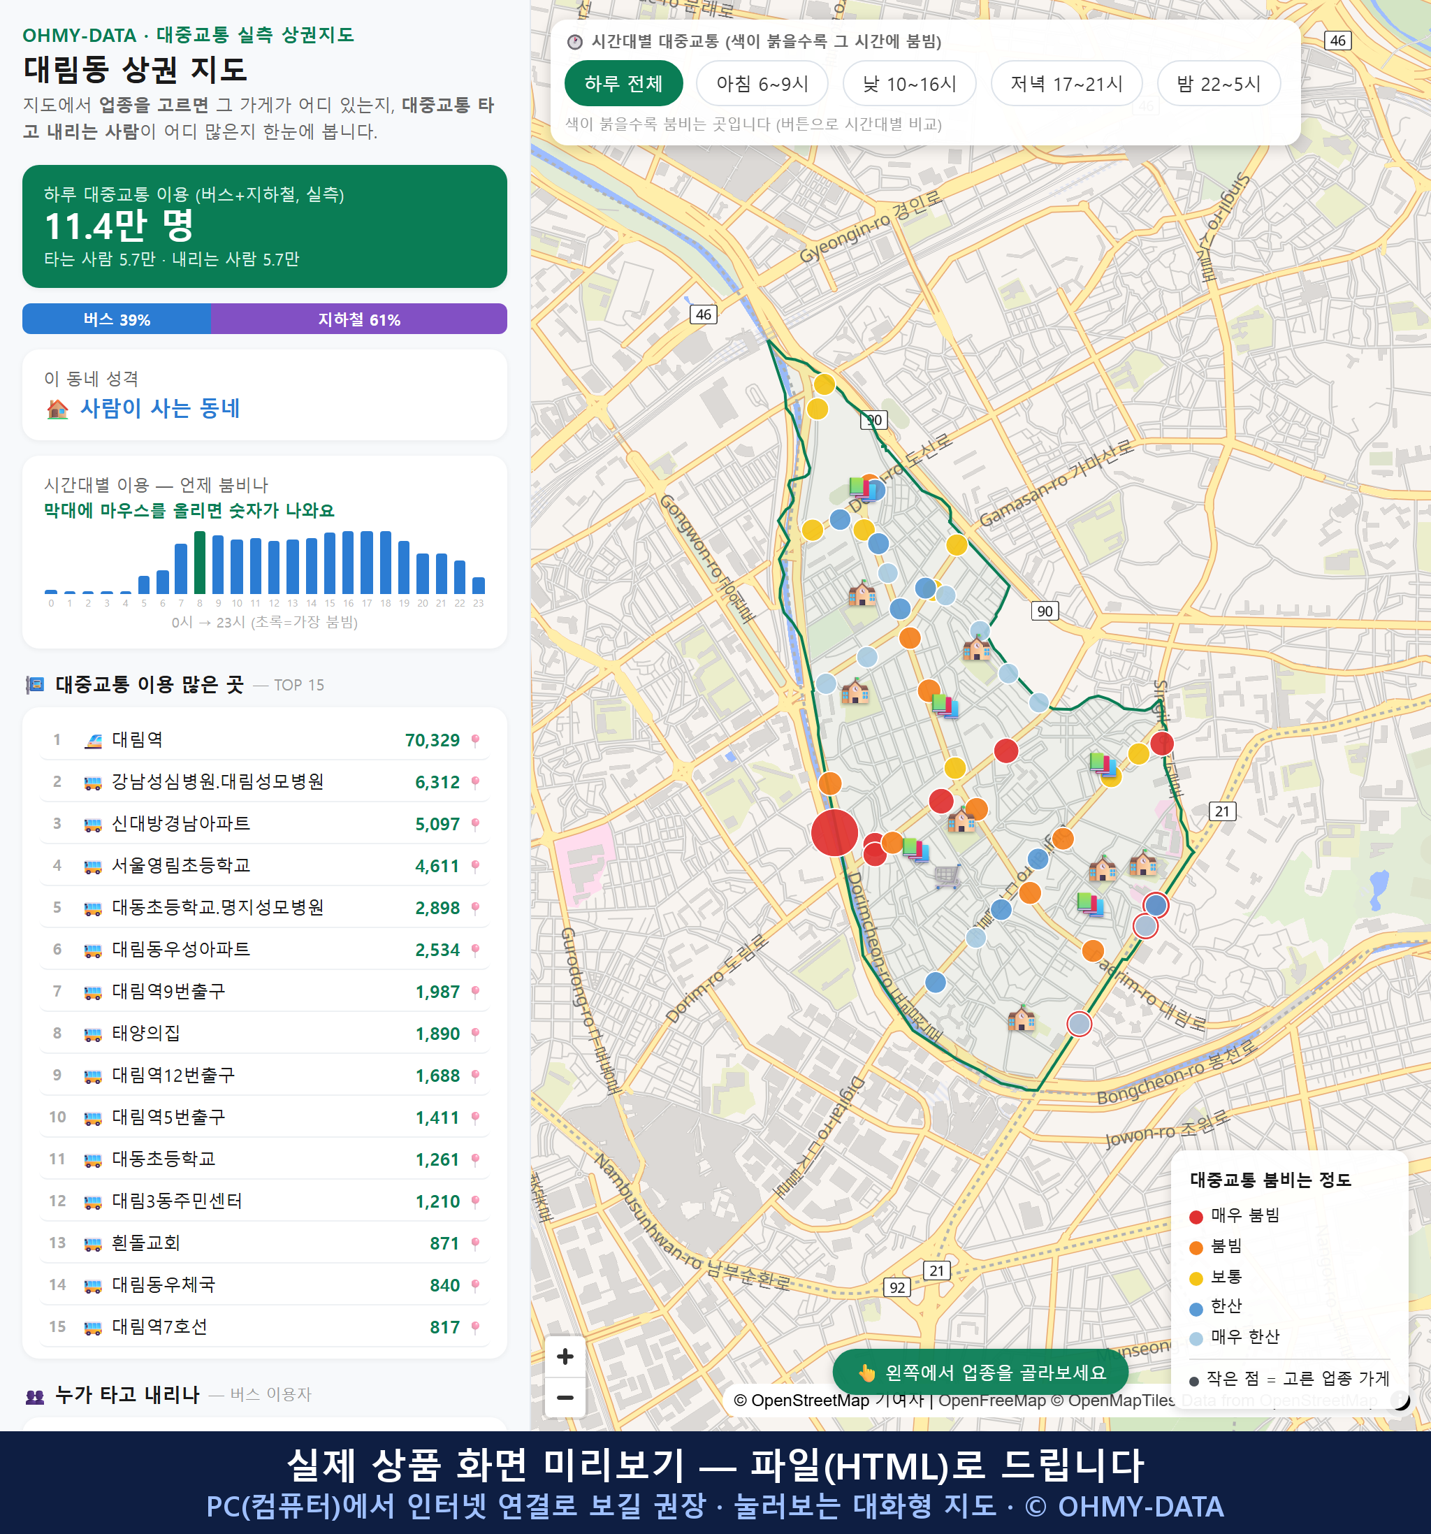Click the 대림역7호선 row name
Viewport: 1431px width, 1534px height.
160,1326
